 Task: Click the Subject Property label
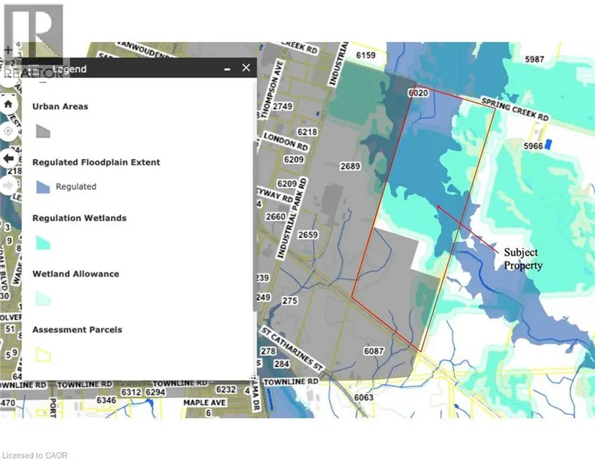pos(523,259)
